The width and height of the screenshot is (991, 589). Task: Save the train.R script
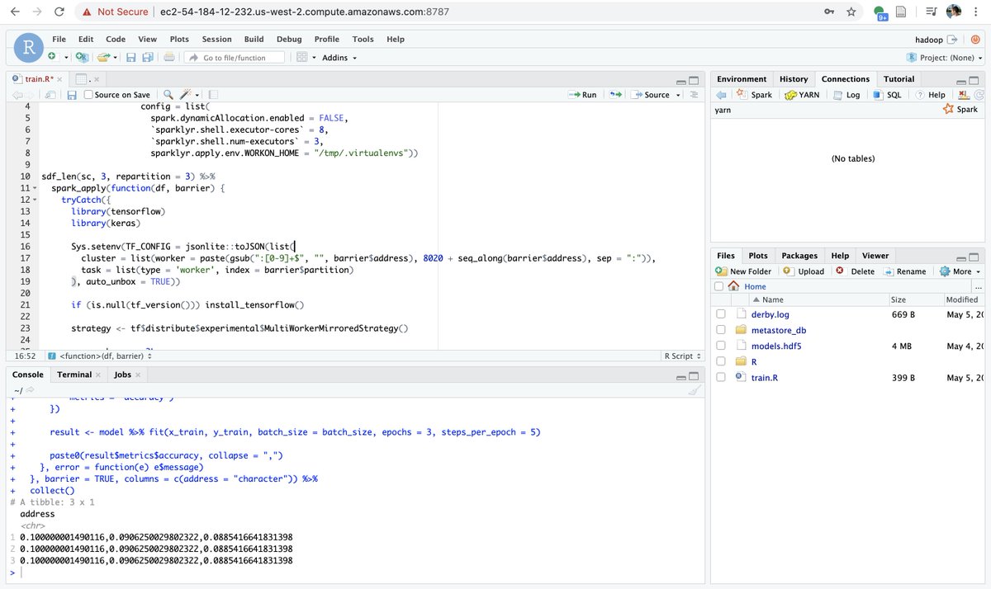coord(73,94)
